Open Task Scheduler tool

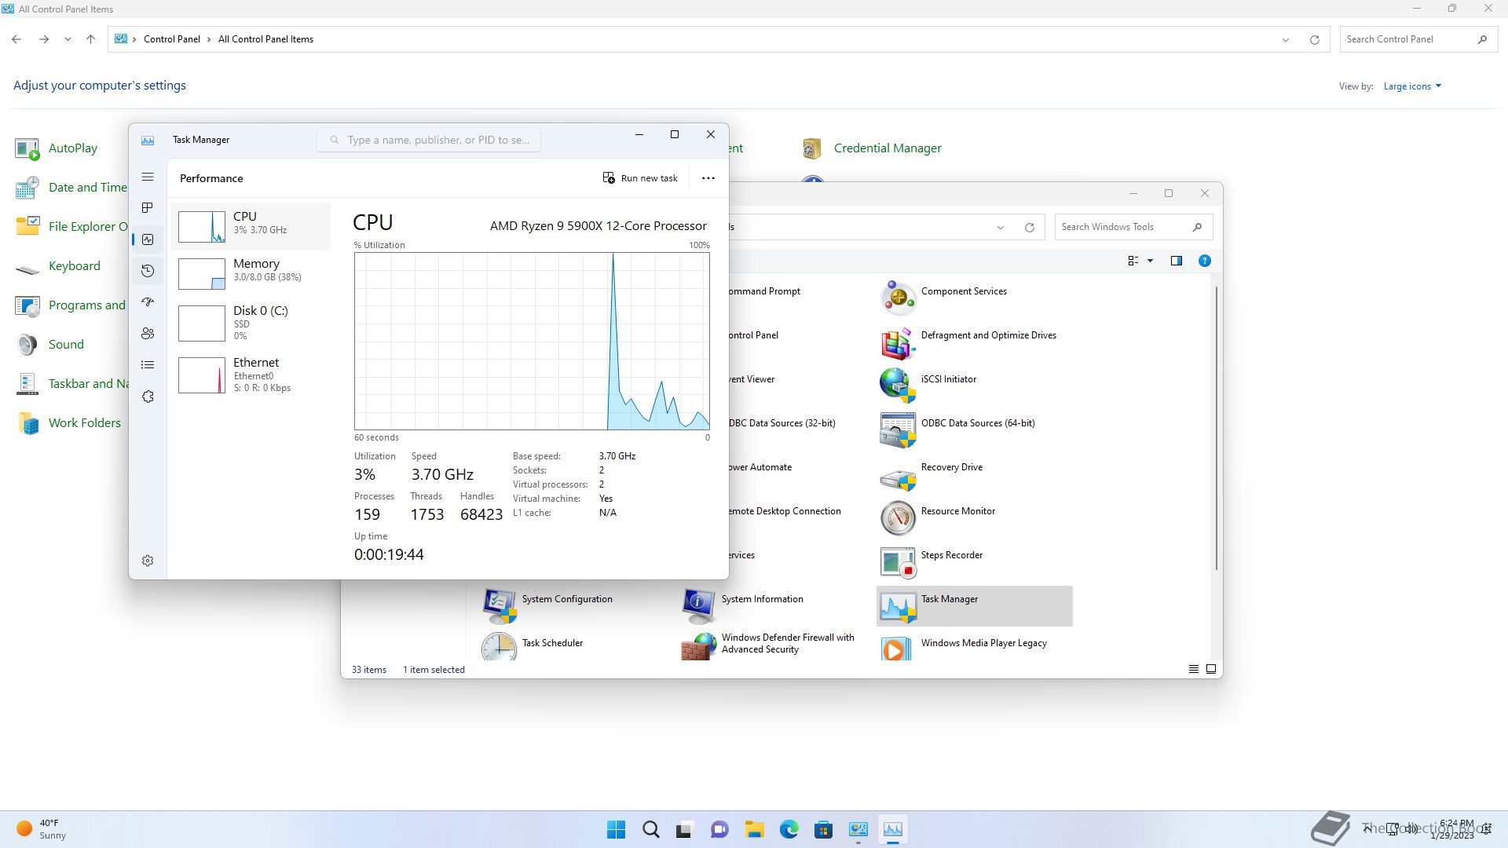[x=533, y=648]
